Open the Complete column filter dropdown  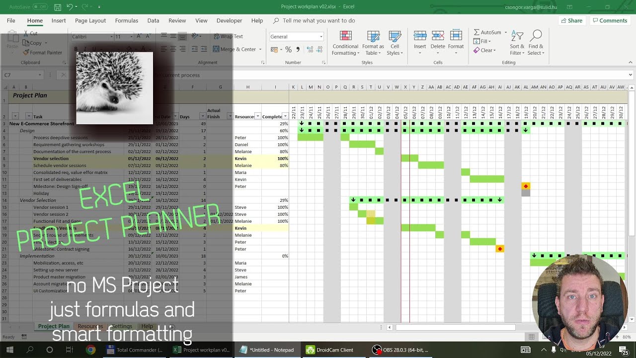(x=285, y=116)
